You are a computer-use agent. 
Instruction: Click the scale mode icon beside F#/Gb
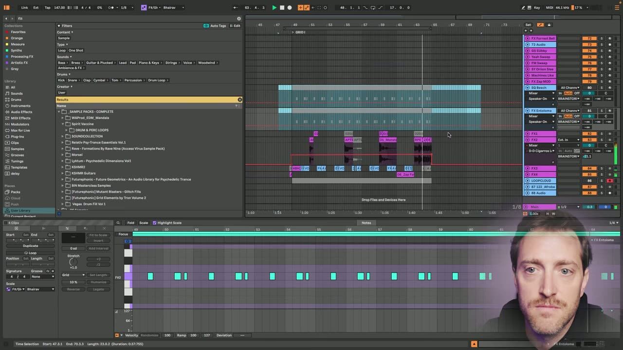pos(144,8)
